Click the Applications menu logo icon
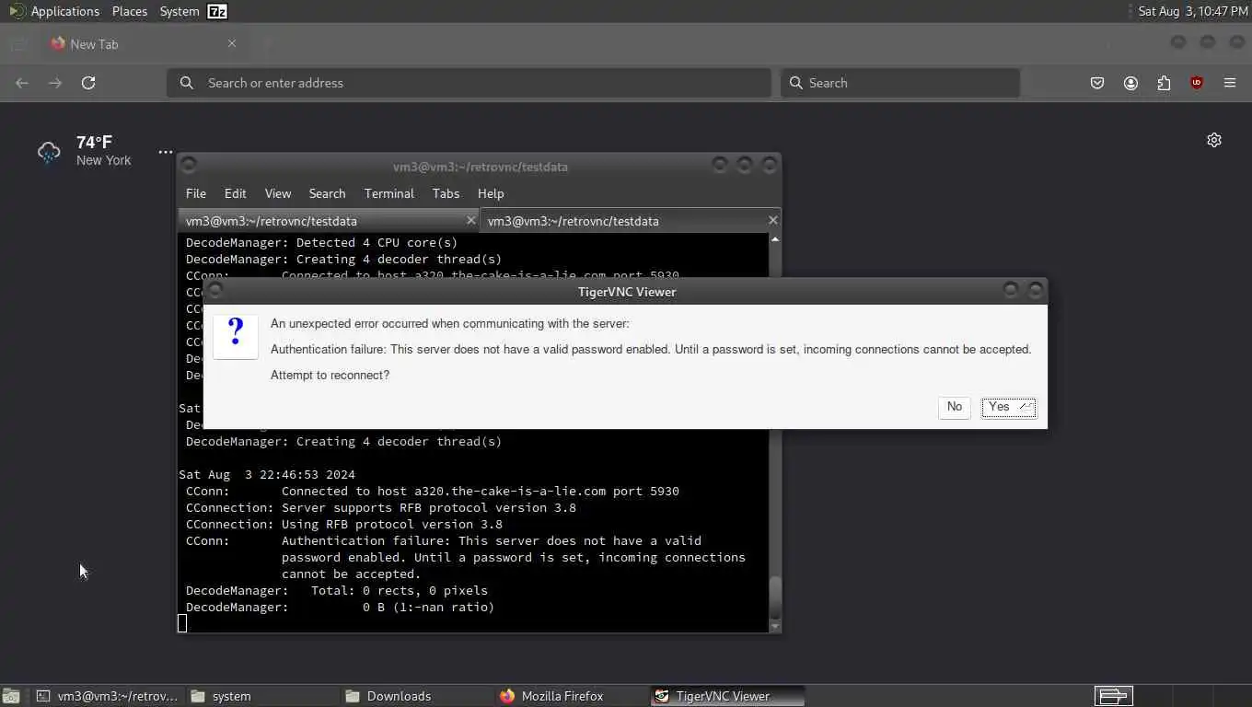Image resolution: width=1252 pixels, height=707 pixels. [17, 11]
